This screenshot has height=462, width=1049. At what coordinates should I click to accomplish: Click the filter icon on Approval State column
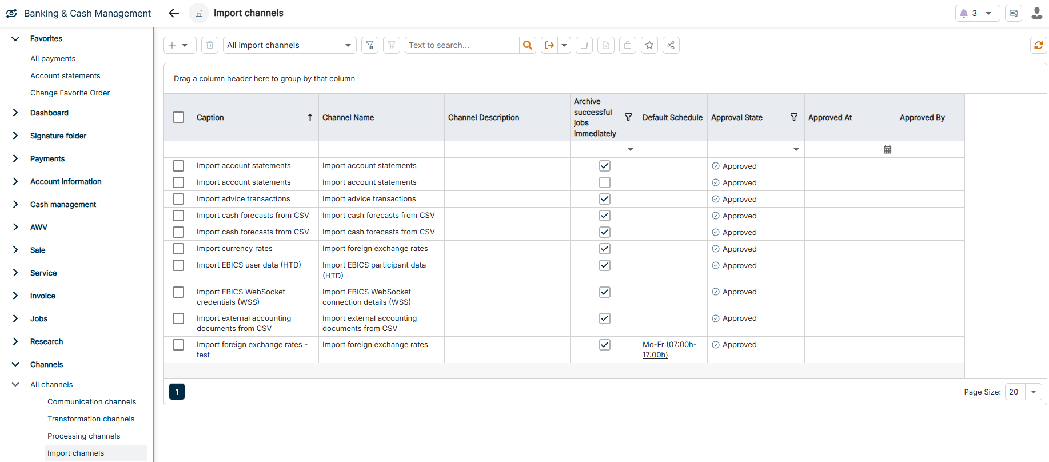(794, 117)
